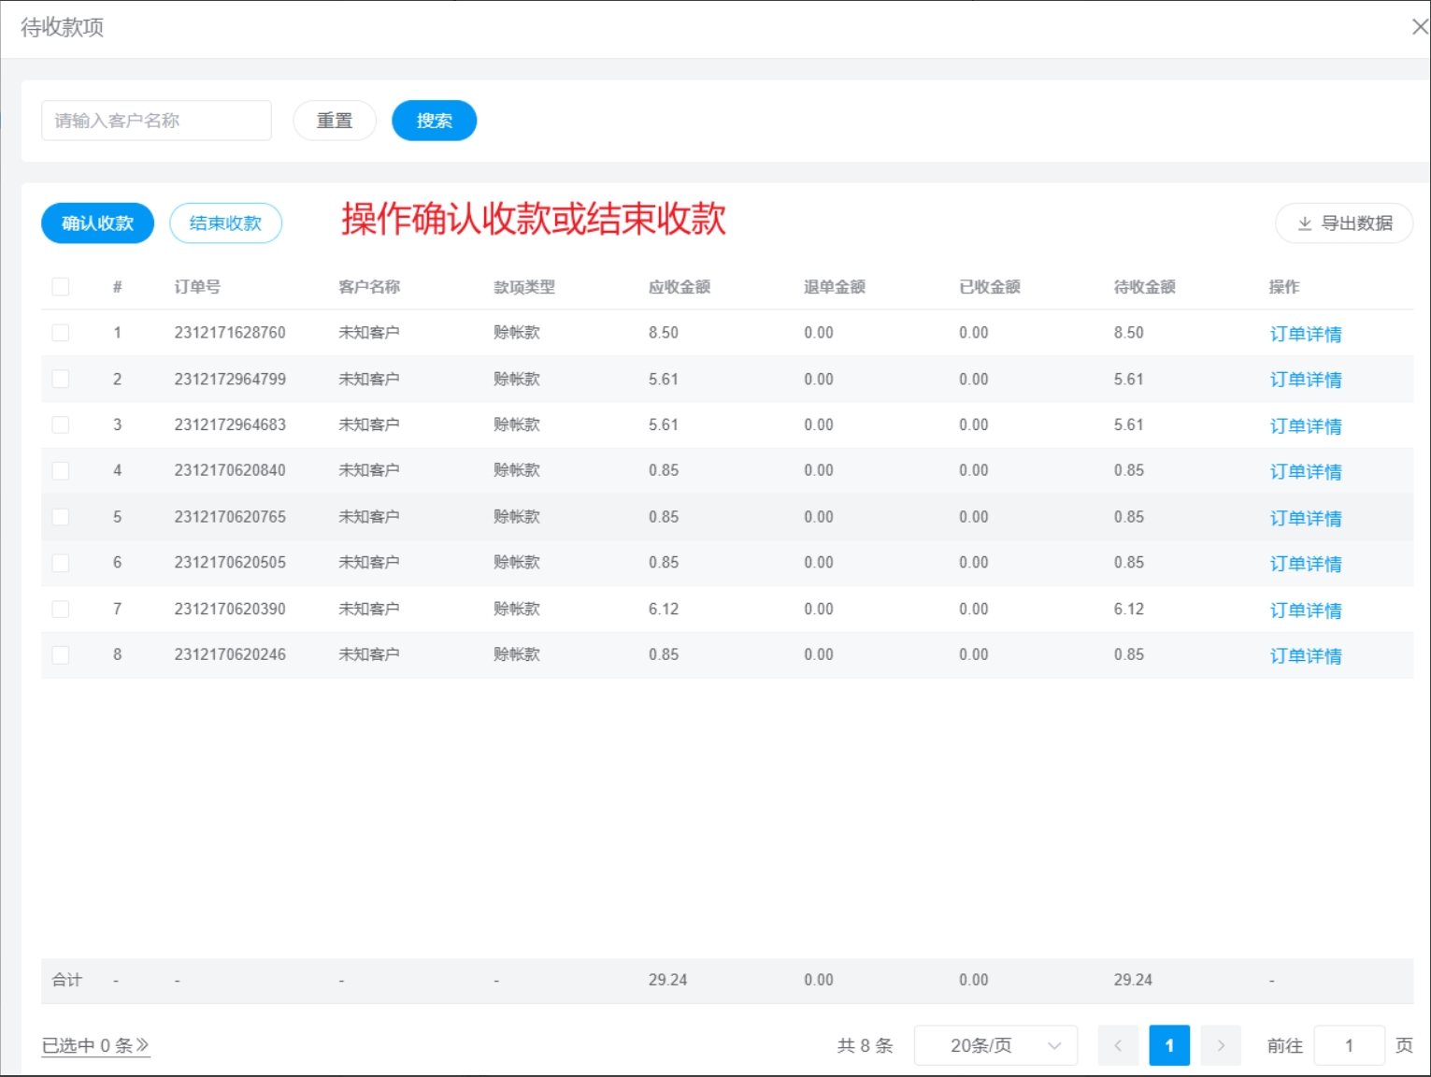
Task: Close the 待收款项 dialog
Action: (1419, 27)
